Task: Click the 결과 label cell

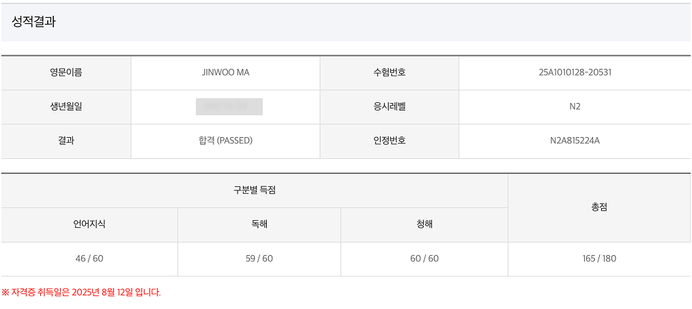Action: pos(66,141)
